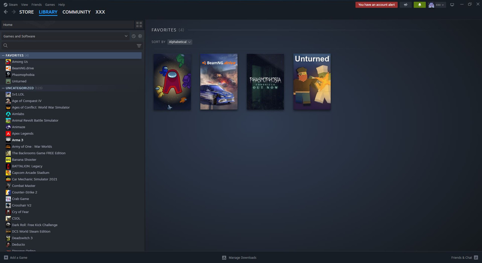Switch to Big Picture mode monitor icon
The image size is (482, 263).
pos(452,5)
